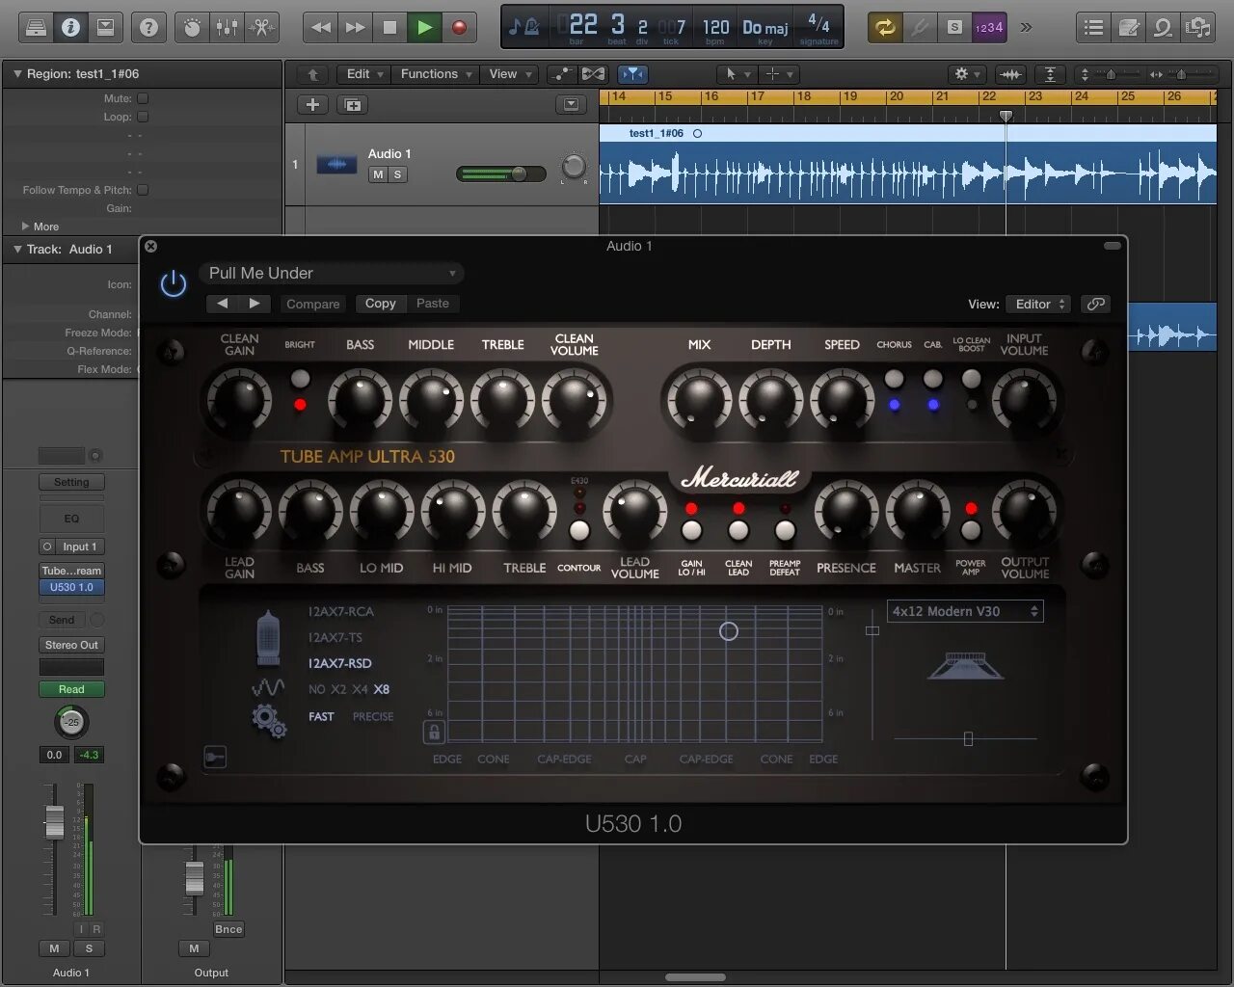Show Smart Controls dial icon
1234x987 pixels.
point(193,27)
